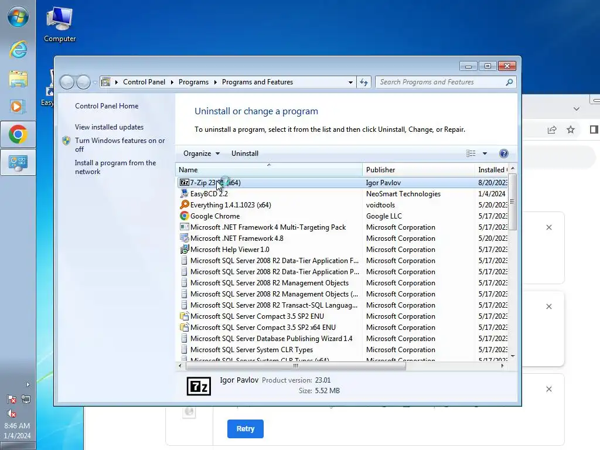Screen dimensions: 600x450
Task: Open the Help question mark icon
Action: click(503, 154)
